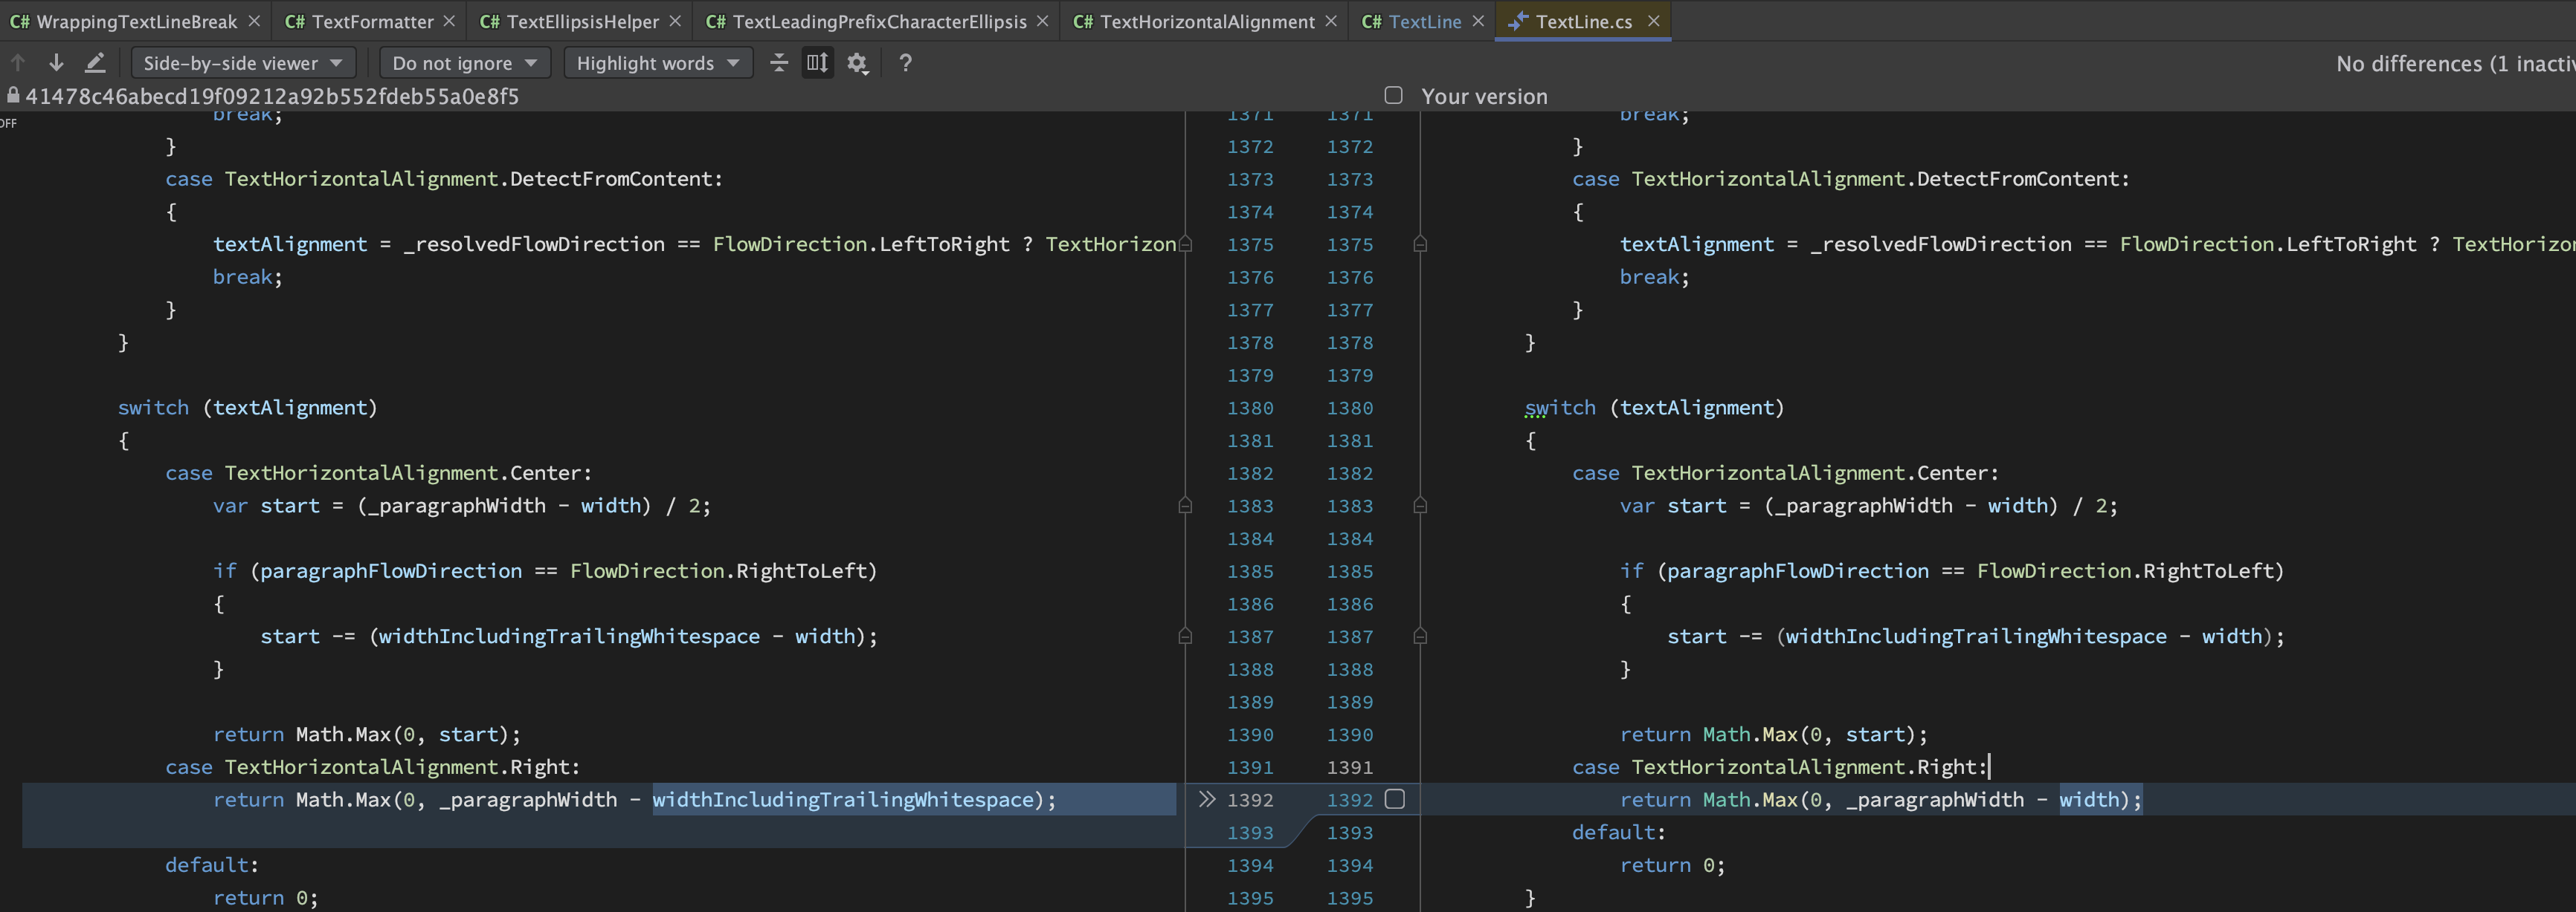Enable the checkbox next to line 1392
The height and width of the screenshot is (912, 2576).
(1396, 799)
